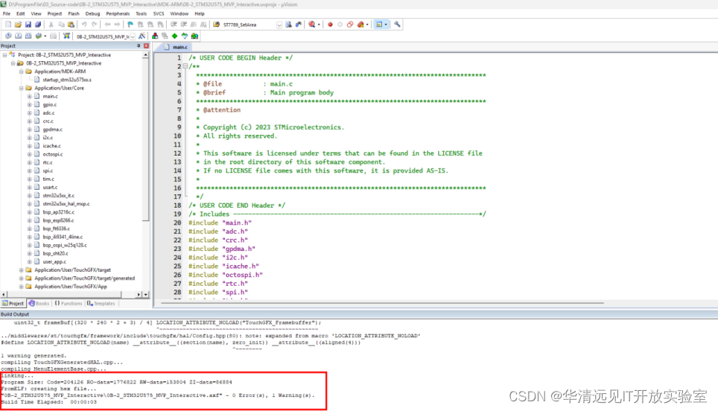Open Manage Project Items
Image resolution: width=718 pixels, height=411 pixels.
point(155,36)
